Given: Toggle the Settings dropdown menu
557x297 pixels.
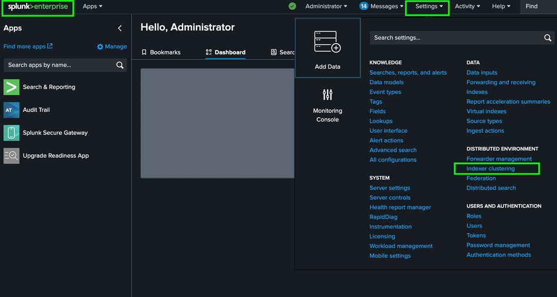Looking at the screenshot, I should tap(429, 6).
